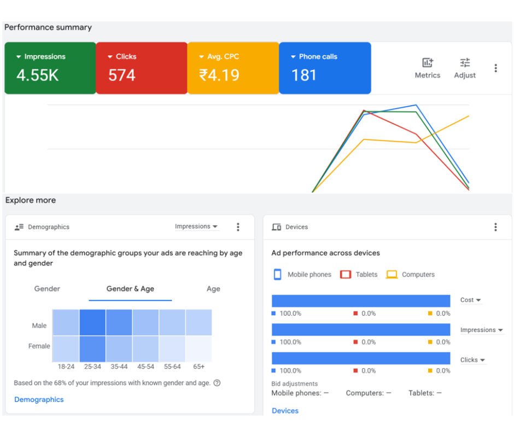This screenshot has height=431, width=514.
Task: Expand the Phone calls metric card dropdown
Action: 293,57
